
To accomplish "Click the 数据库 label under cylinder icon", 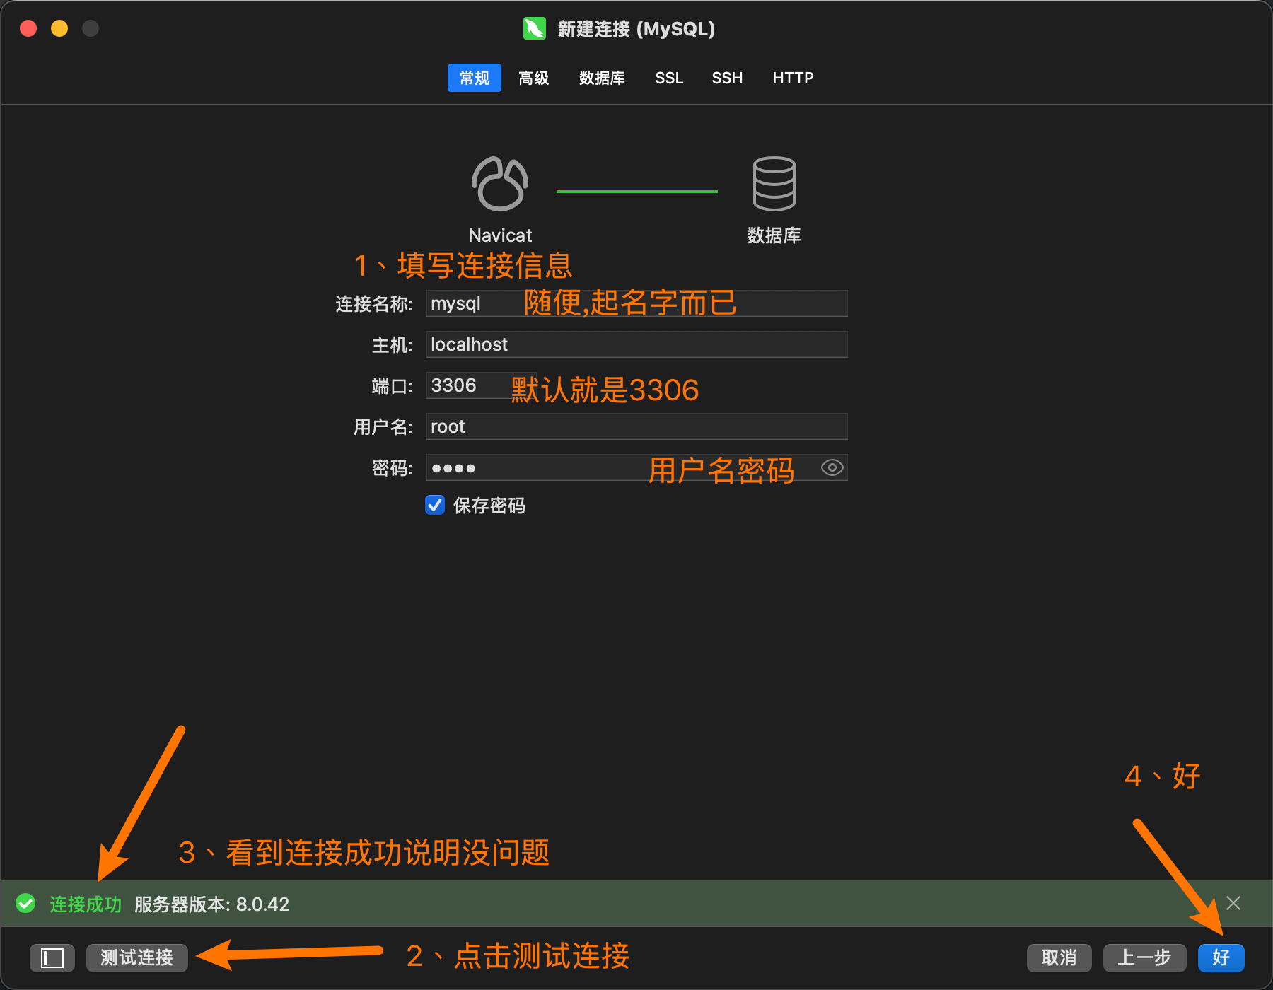I will point(774,235).
